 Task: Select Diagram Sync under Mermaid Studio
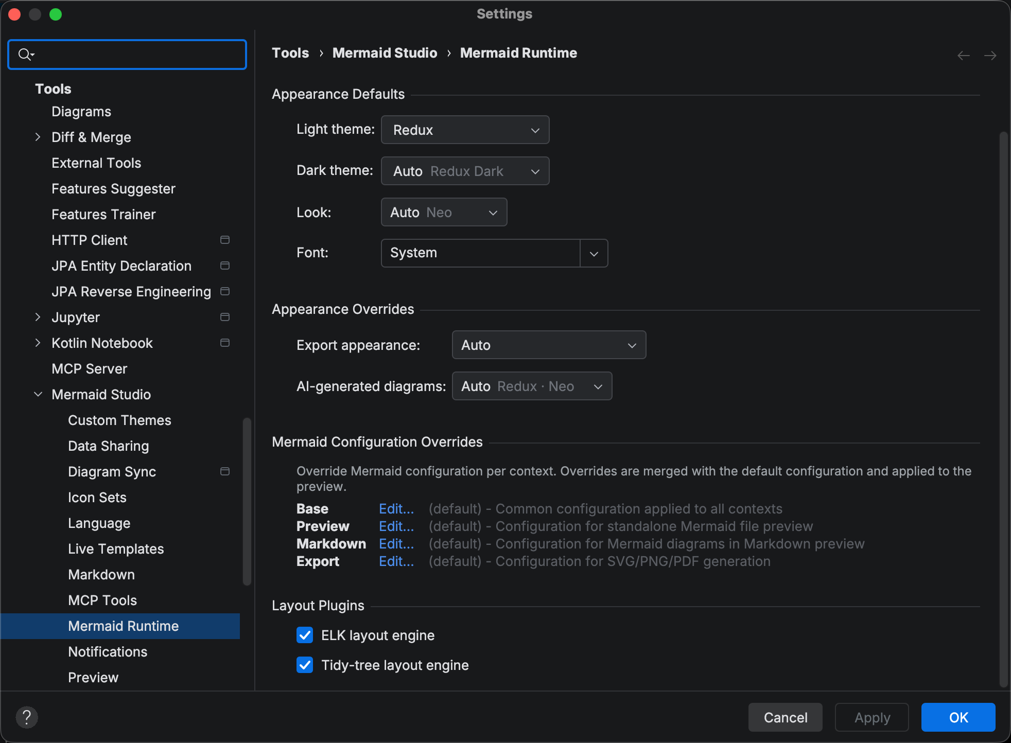(x=112, y=472)
